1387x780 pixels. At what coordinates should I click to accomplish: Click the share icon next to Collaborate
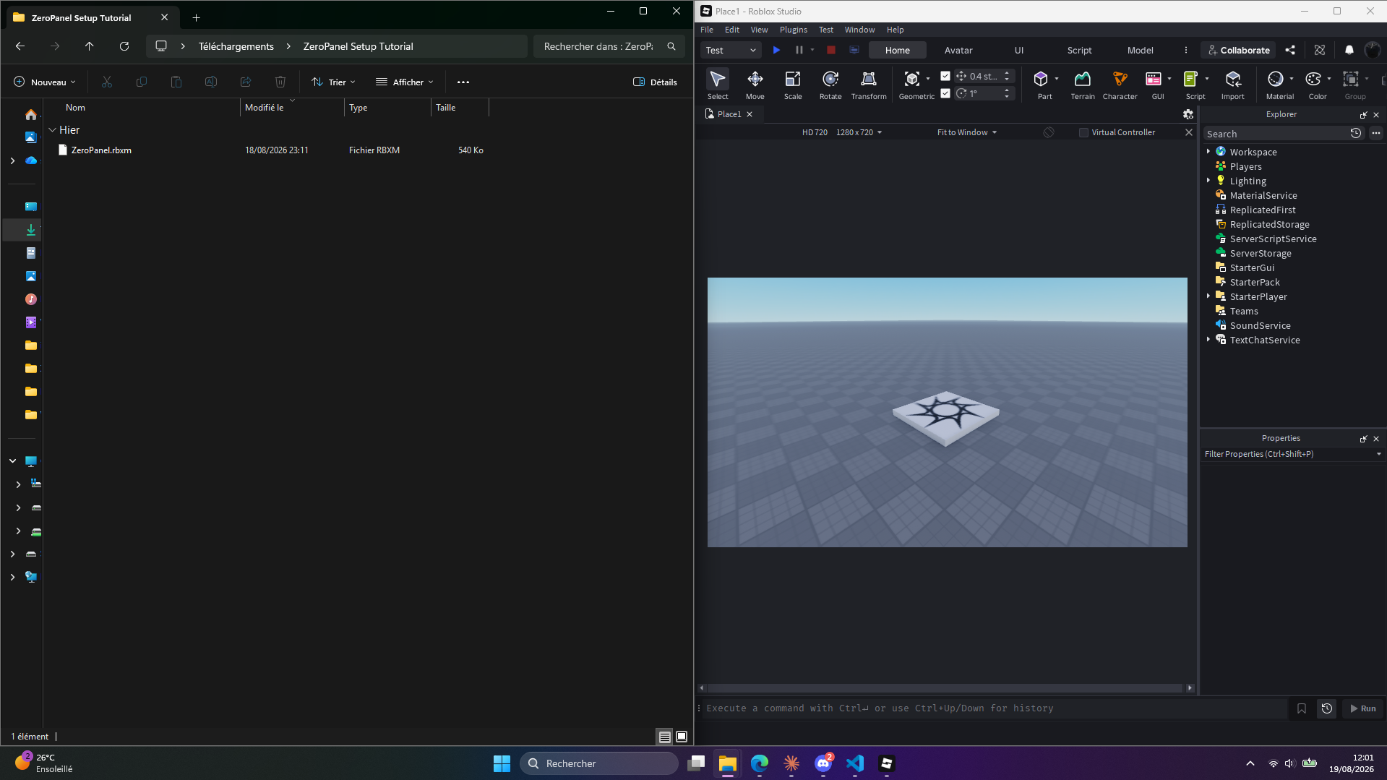(1290, 50)
